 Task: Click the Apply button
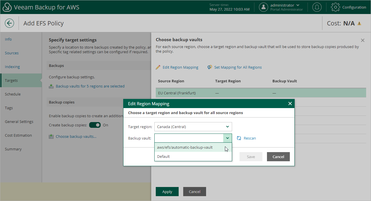[167, 192]
